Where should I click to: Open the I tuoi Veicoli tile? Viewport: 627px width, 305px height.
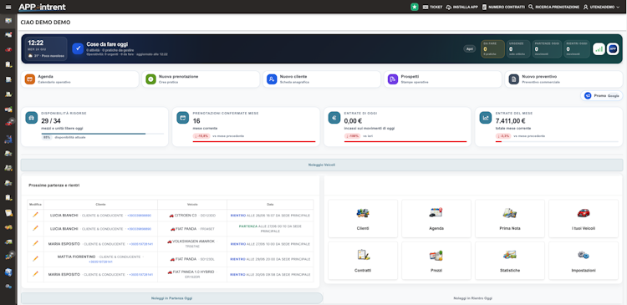pyautogui.click(x=584, y=219)
